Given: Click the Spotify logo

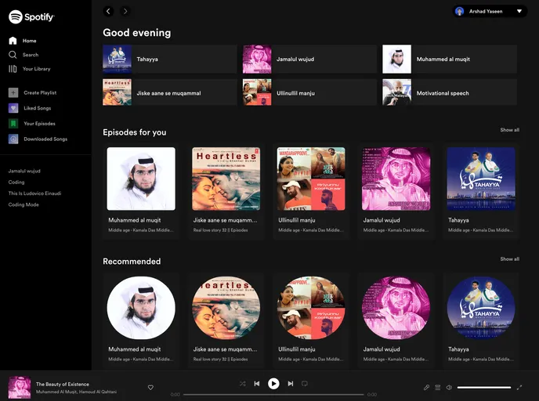Looking at the screenshot, I should tap(31, 16).
